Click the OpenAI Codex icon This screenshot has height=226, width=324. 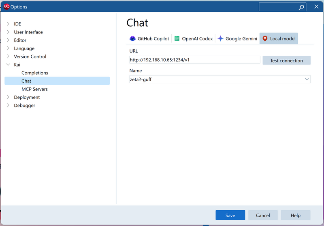click(x=177, y=38)
